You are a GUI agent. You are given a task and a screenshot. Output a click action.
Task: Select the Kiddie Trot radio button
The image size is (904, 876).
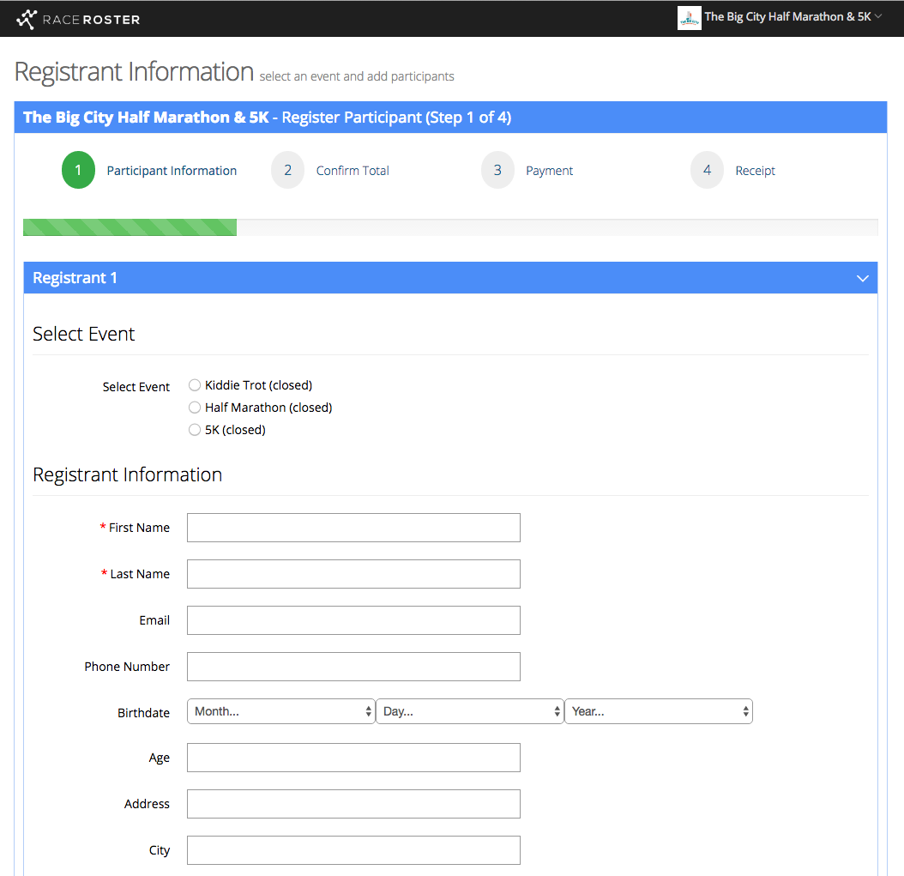(195, 385)
